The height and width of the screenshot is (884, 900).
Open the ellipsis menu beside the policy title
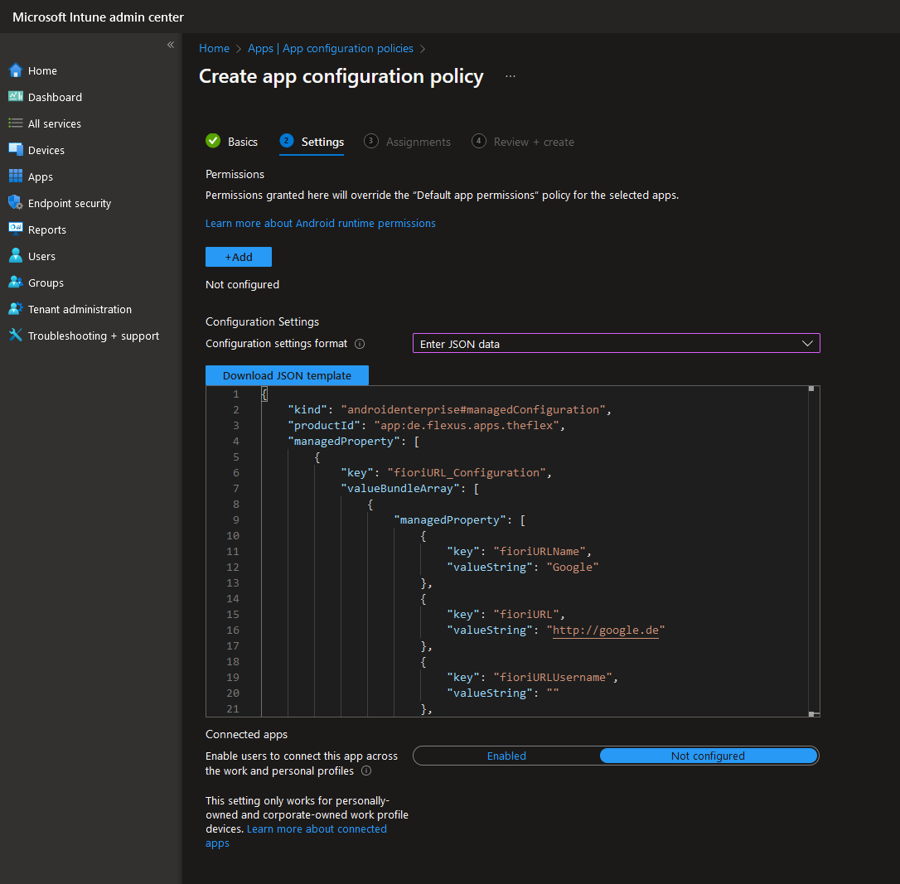[x=510, y=75]
